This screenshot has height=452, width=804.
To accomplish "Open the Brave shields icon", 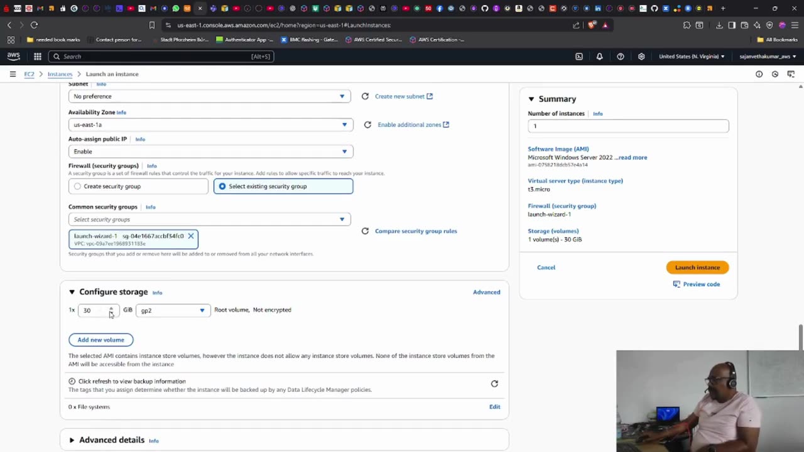I will [x=592, y=25].
